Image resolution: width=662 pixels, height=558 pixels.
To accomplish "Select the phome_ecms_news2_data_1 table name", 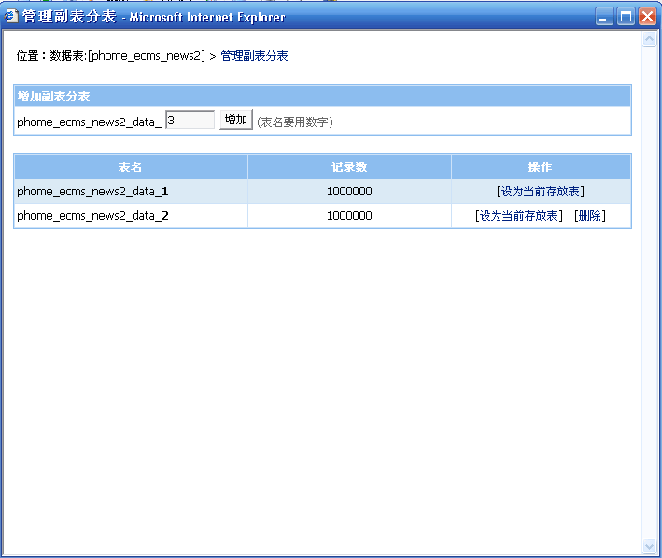I will (92, 192).
